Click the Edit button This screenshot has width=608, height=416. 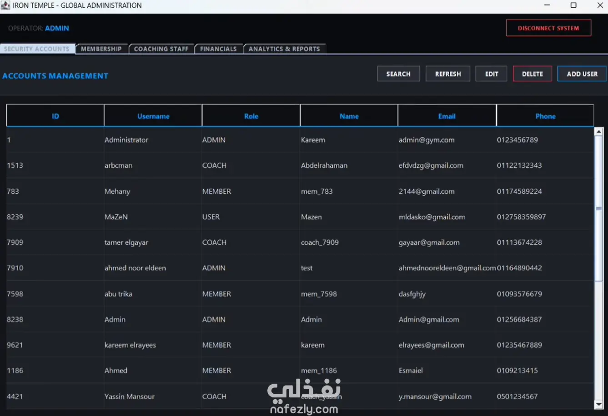pos(491,74)
